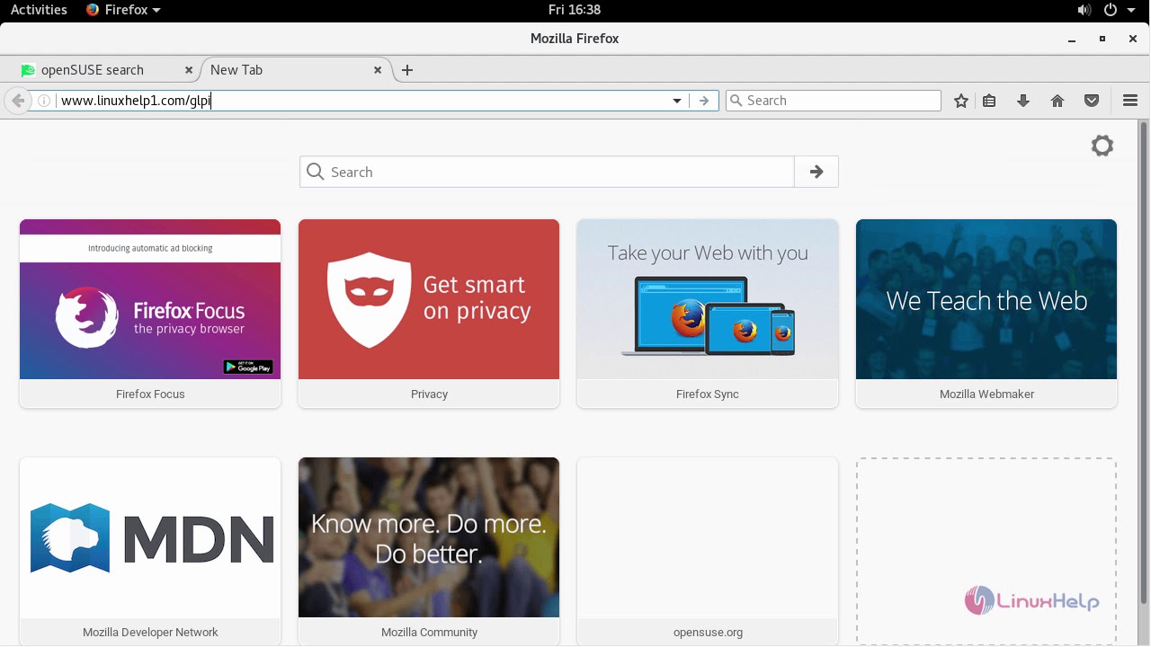Open URL history dropdown arrow
This screenshot has height=647, width=1151.
pos(677,101)
